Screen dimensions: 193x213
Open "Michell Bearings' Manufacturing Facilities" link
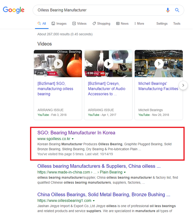tap(158, 86)
